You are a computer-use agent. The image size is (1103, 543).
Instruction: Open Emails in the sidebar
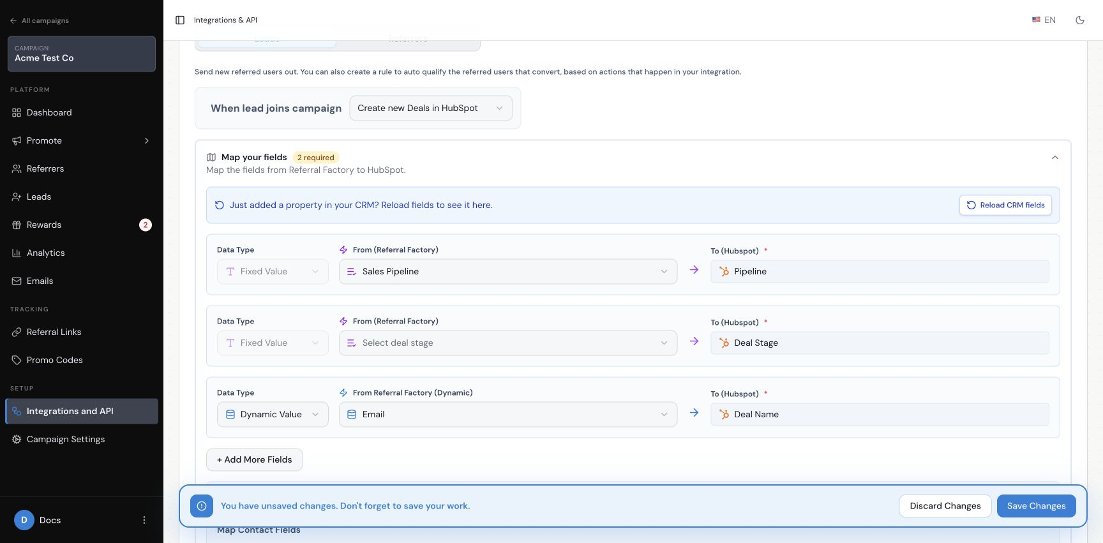82,281
